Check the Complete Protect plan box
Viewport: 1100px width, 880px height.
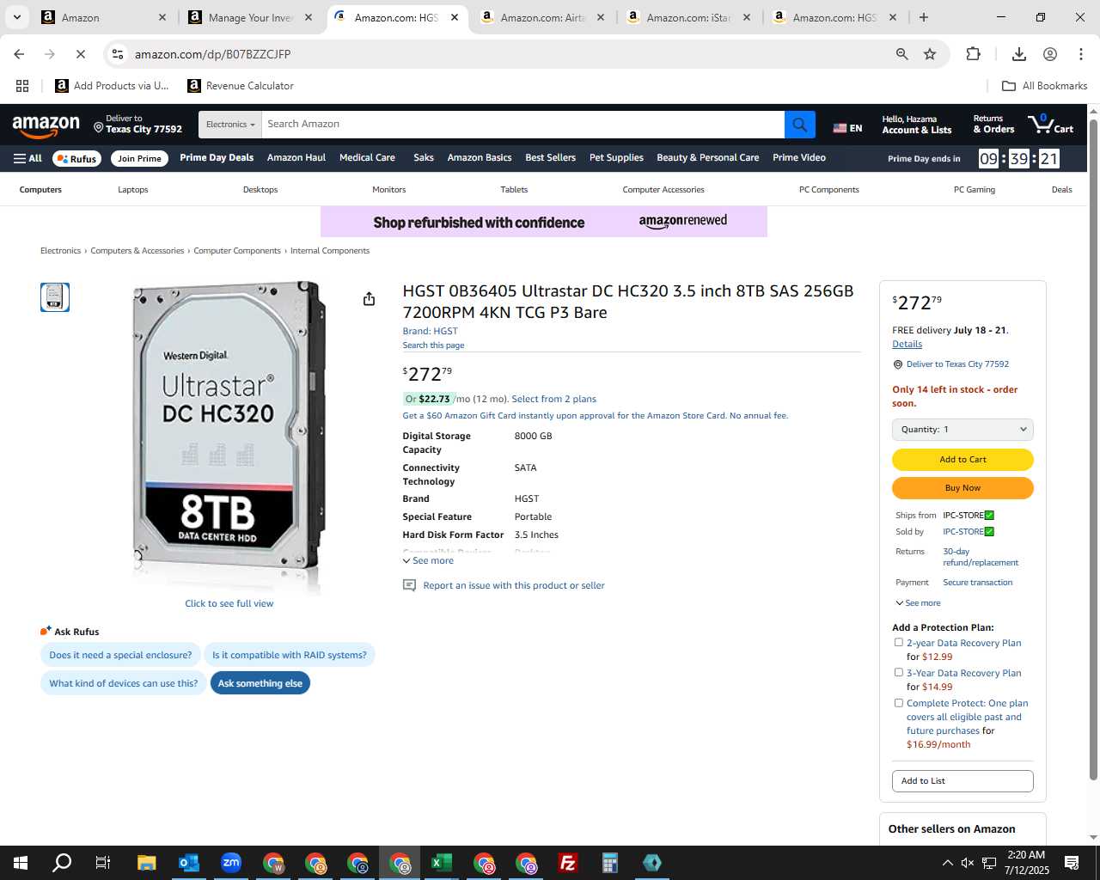899,702
